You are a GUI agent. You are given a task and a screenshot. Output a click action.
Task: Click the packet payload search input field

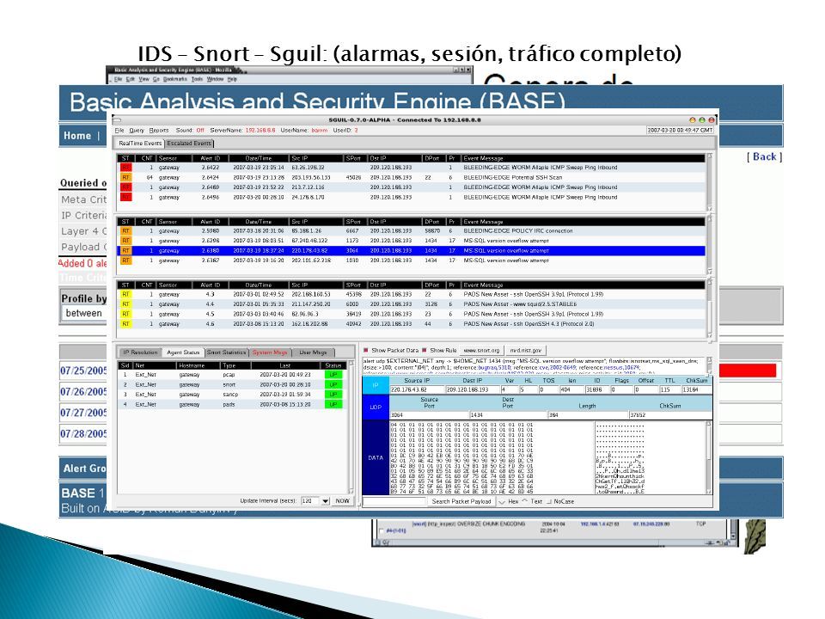[394, 501]
